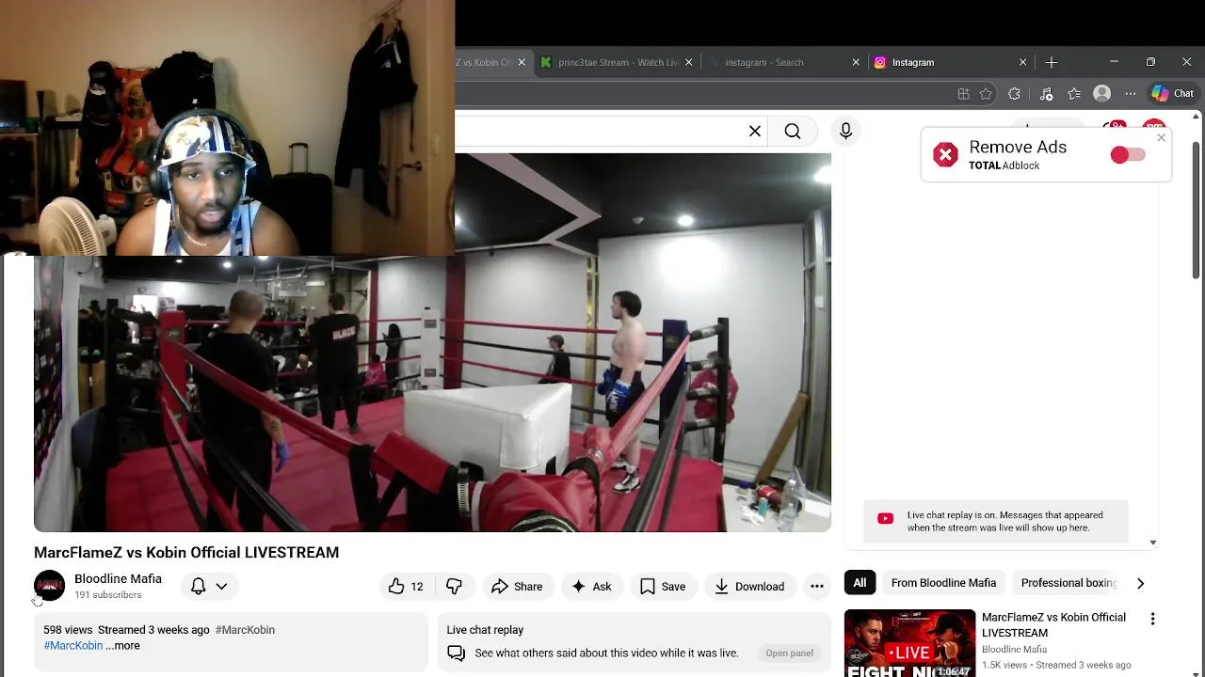Screen dimensions: 1205x677
Task: Select the From Bloodline Mafia chip
Action: 943,583
